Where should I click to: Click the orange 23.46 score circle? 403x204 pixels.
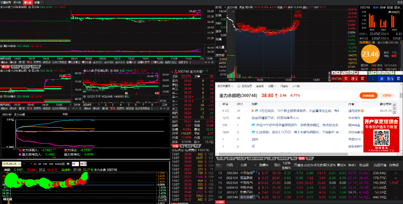click(370, 54)
